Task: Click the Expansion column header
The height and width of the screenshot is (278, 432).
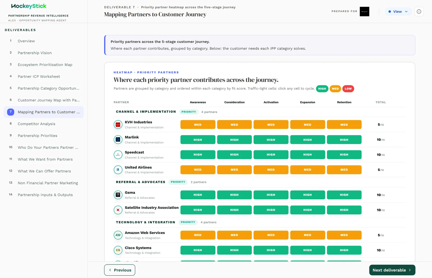Action: (x=308, y=102)
